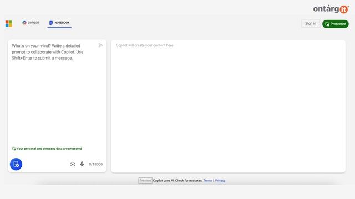Click the 0/18000 character counter

point(95,164)
